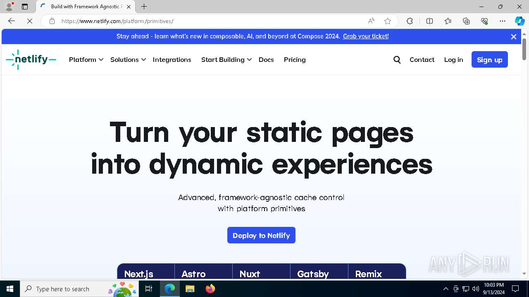This screenshot has width=529, height=297.
Task: Launch Firefox from the taskbar
Action: click(x=210, y=289)
